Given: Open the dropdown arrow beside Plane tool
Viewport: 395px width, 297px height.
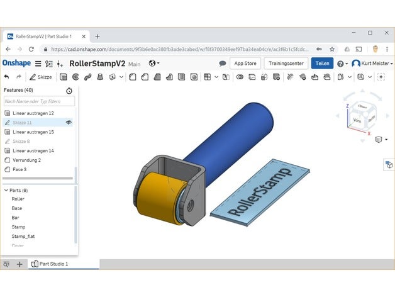Looking at the screenshot, I should [x=350, y=77].
